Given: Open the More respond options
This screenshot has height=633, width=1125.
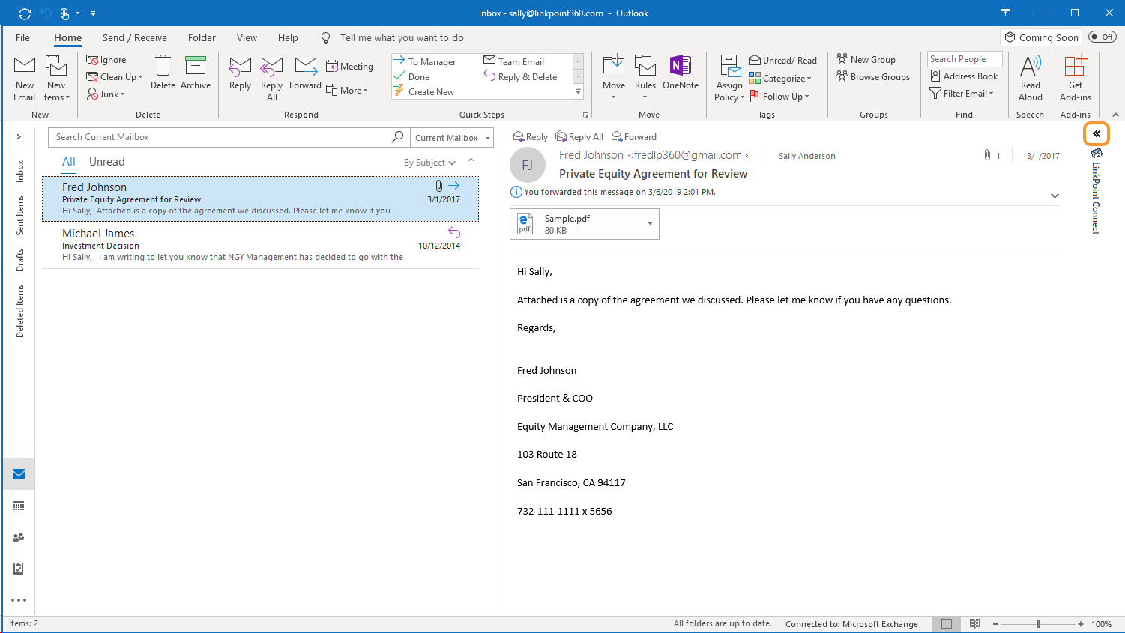Looking at the screenshot, I should 347,91.
